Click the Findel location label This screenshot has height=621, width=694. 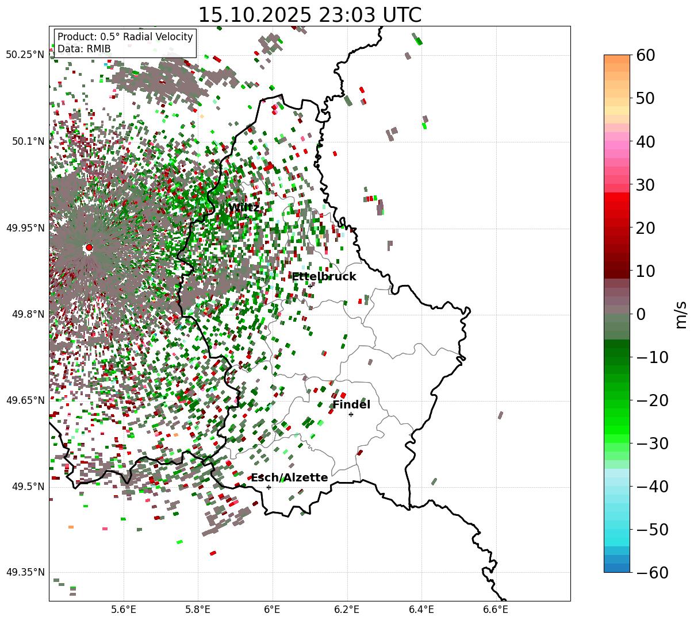click(x=351, y=405)
